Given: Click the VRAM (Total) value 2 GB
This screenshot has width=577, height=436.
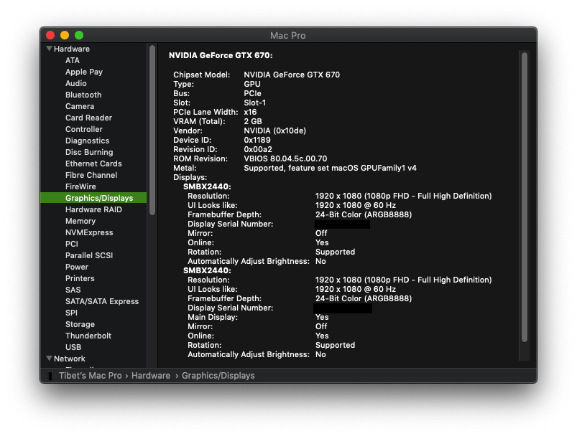Looking at the screenshot, I should [x=253, y=121].
